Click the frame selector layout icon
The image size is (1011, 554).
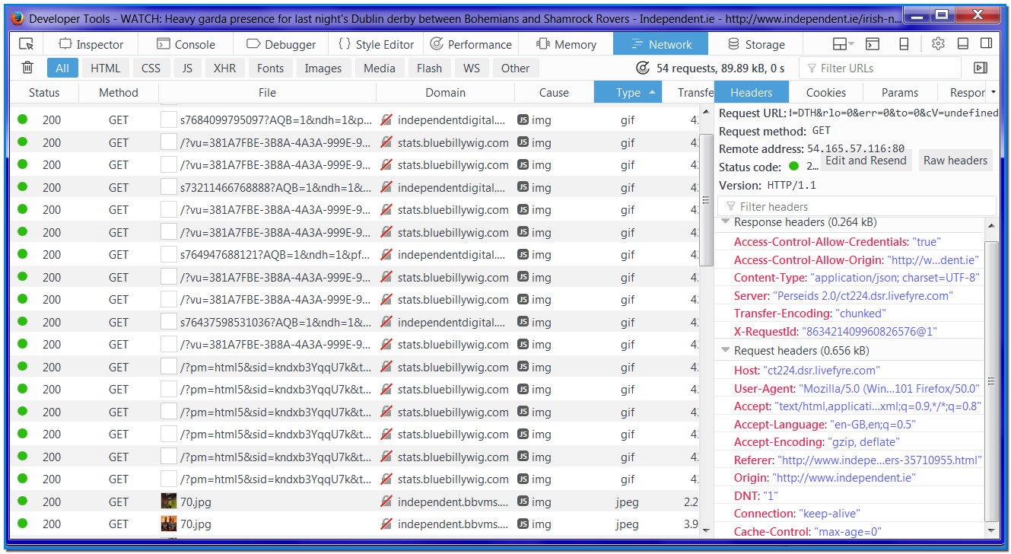(x=843, y=44)
